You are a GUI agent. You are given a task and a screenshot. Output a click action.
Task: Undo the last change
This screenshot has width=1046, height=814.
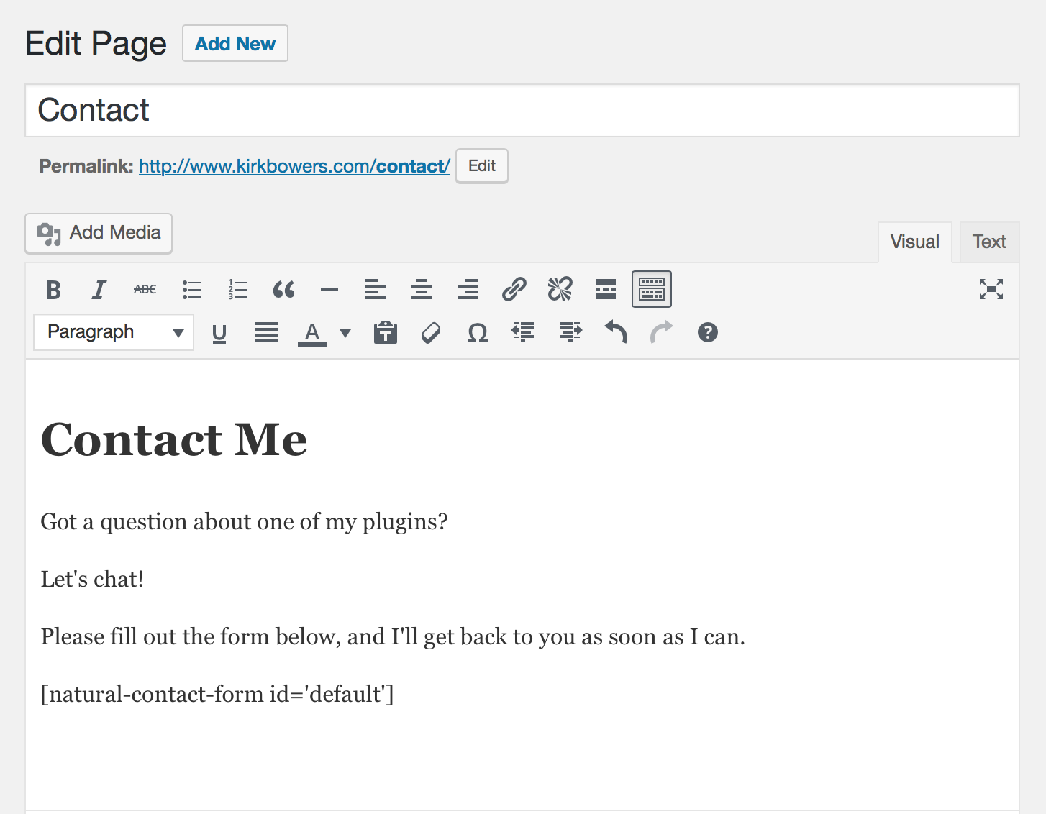point(616,332)
